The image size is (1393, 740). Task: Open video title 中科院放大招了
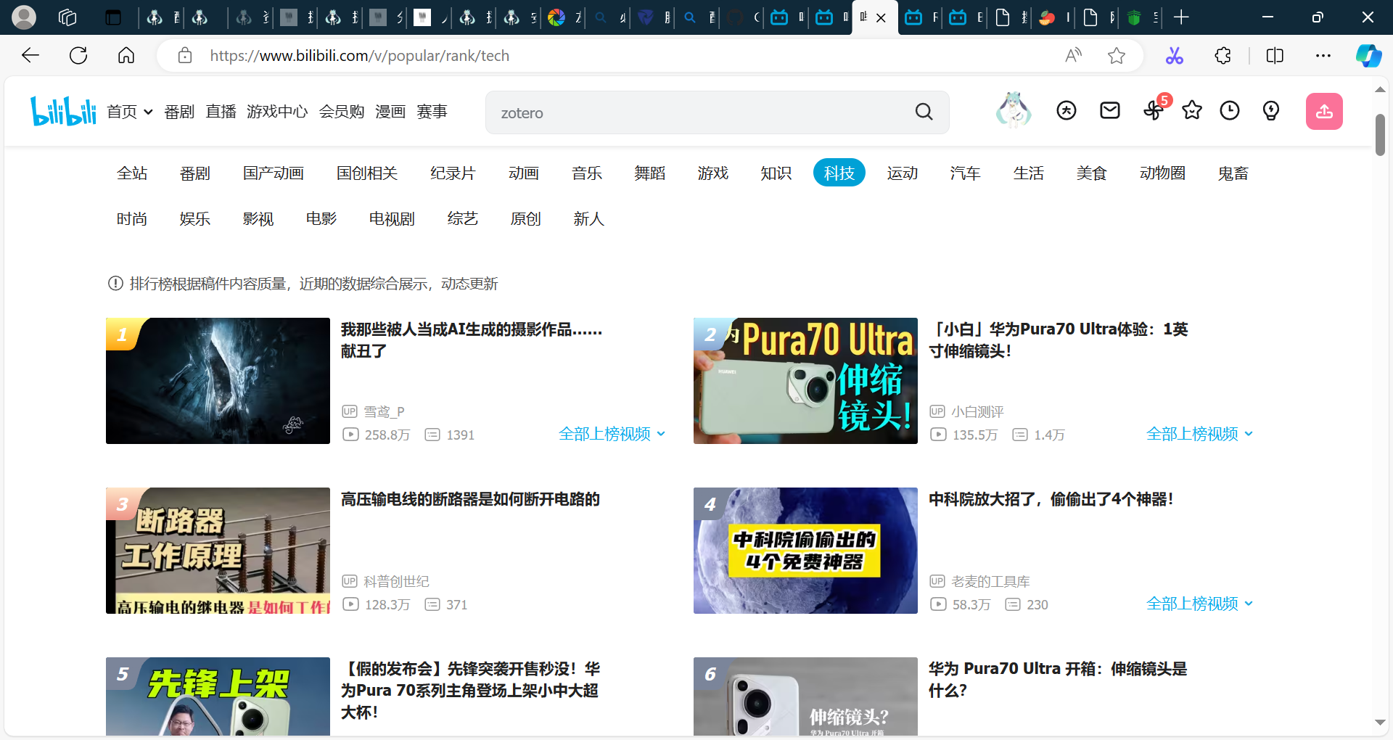[x=1051, y=499]
